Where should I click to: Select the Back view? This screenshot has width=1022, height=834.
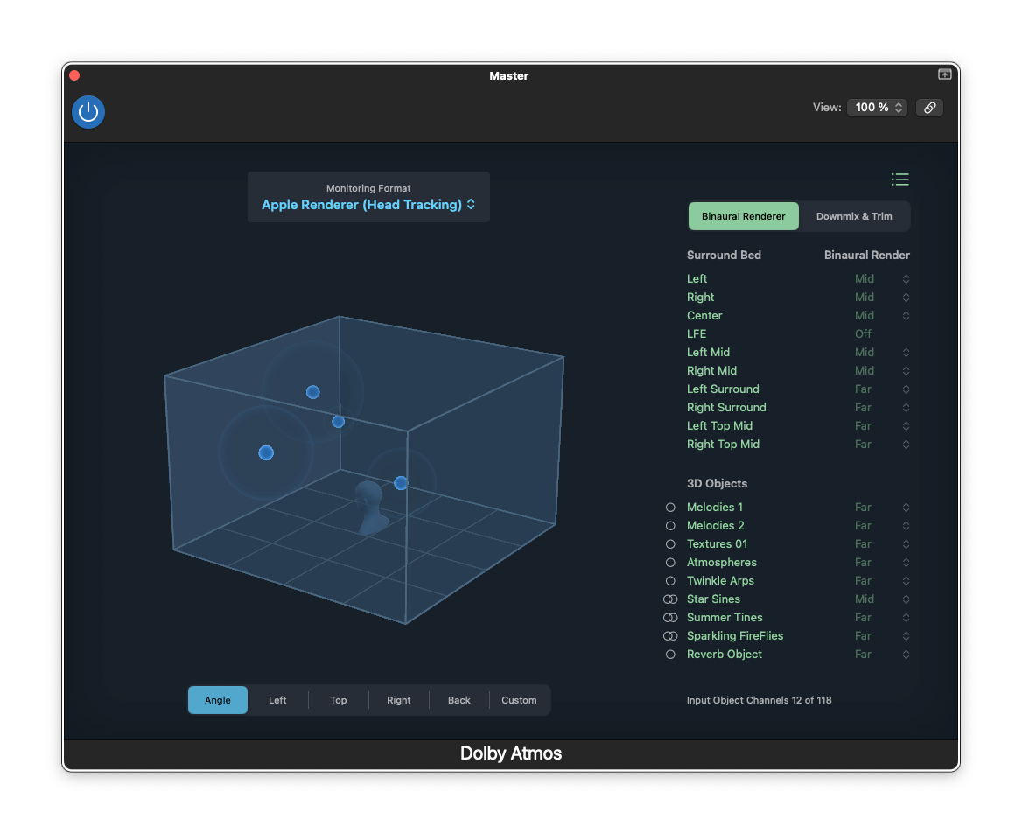[x=458, y=700]
